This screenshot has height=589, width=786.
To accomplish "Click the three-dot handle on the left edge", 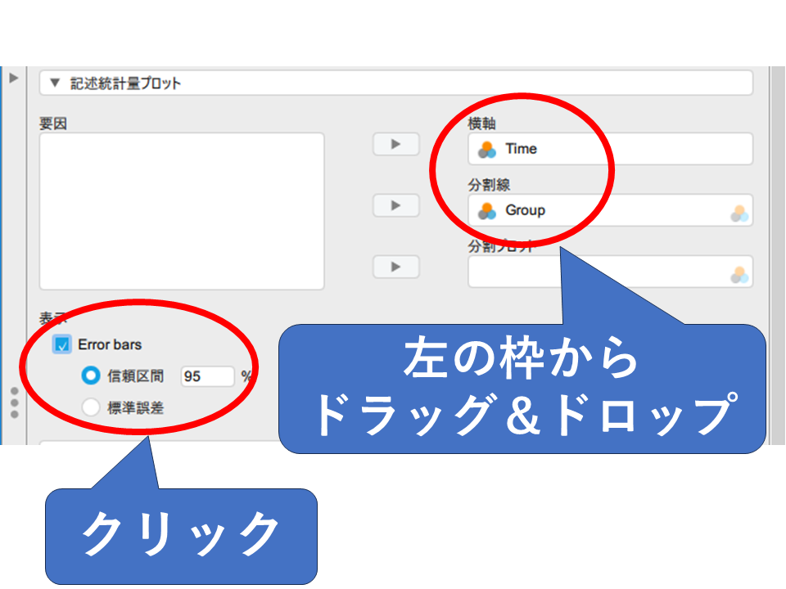I will (14, 403).
